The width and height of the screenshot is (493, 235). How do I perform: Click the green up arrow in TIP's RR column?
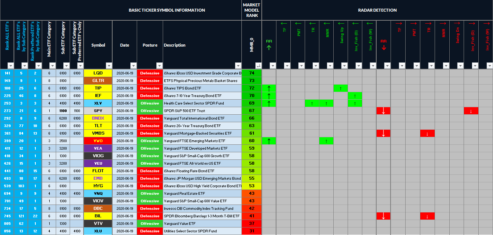tap(269, 88)
